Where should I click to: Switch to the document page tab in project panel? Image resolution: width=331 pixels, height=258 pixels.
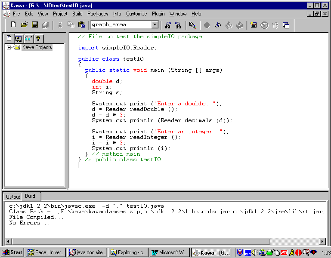(x=9, y=38)
